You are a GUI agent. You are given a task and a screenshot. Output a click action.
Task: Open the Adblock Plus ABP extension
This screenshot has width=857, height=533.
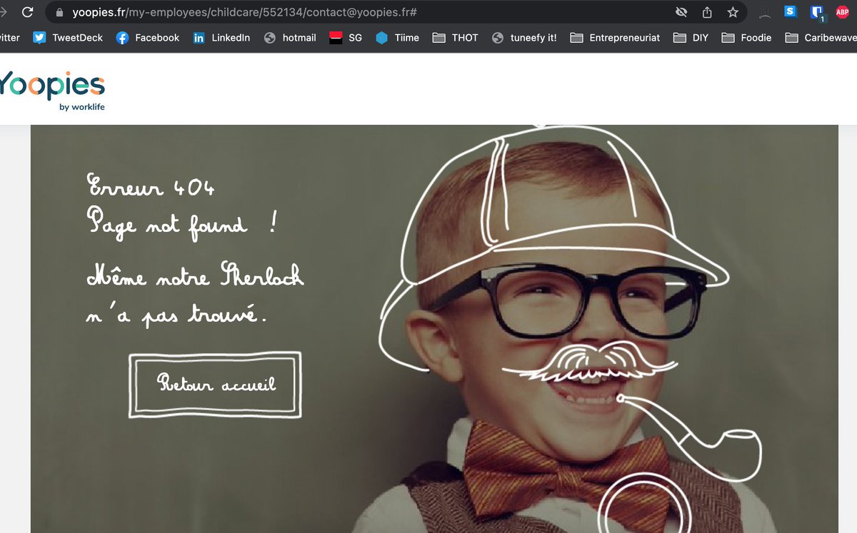(x=843, y=12)
